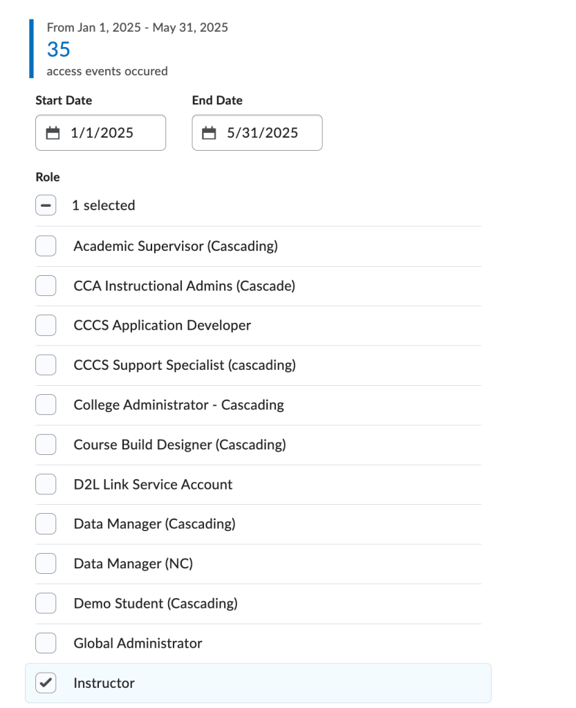Toggle the '1 selected' select-all checkbox
Image resolution: width=576 pixels, height=708 pixels.
click(x=46, y=205)
